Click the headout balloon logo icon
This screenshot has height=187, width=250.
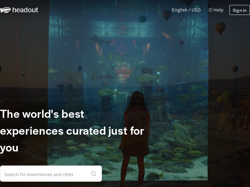[x=5, y=10]
